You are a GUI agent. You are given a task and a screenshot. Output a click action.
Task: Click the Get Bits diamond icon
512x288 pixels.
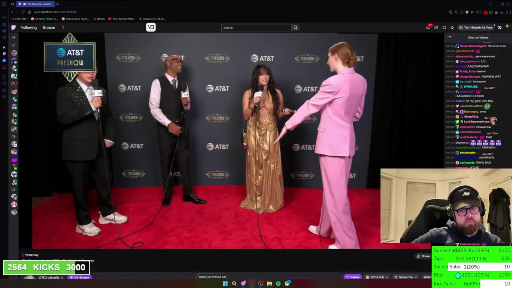[x=452, y=28]
